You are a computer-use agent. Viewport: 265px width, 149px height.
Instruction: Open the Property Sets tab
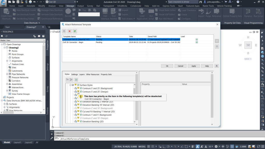106,74
